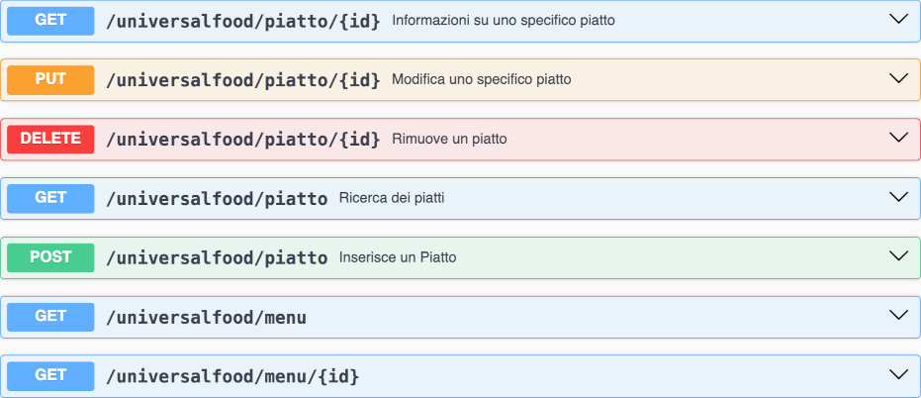Click 'Inserisce un Piatto' summary text
The width and height of the screenshot is (921, 398).
(397, 257)
